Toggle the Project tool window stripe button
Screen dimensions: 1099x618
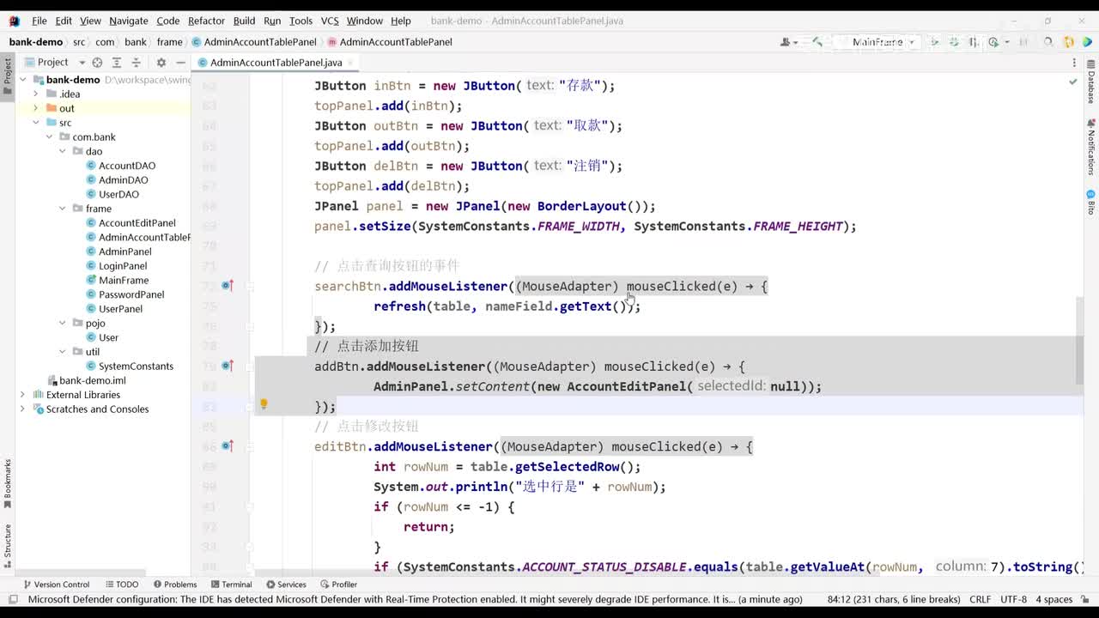pos(8,76)
